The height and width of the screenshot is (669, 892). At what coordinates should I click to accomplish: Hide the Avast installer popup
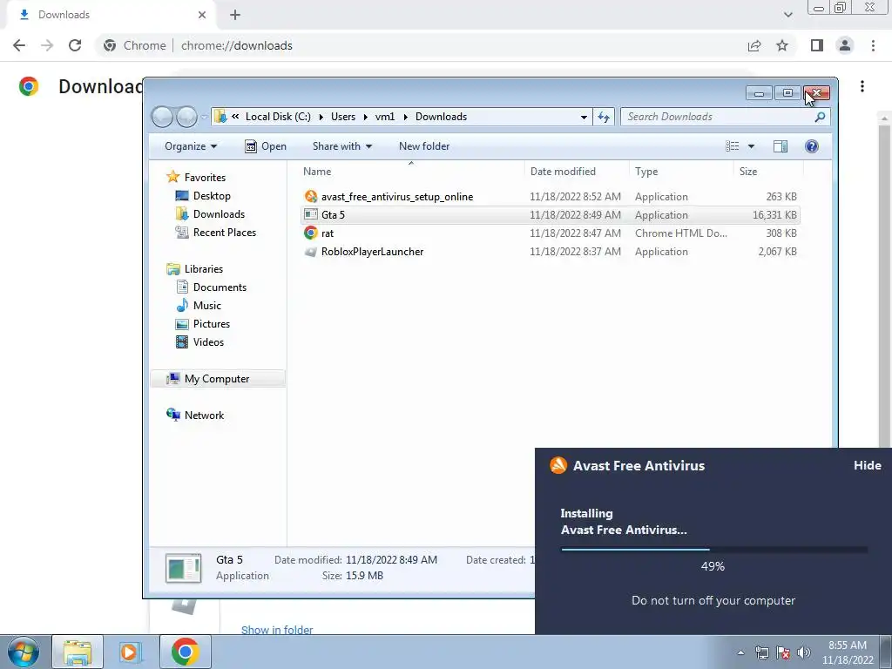pyautogui.click(x=867, y=465)
